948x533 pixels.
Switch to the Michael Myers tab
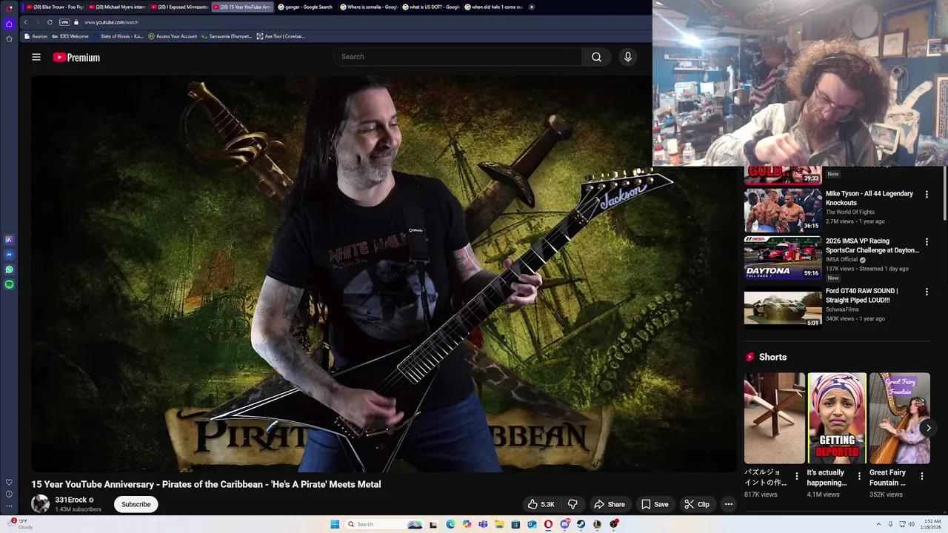117,7
